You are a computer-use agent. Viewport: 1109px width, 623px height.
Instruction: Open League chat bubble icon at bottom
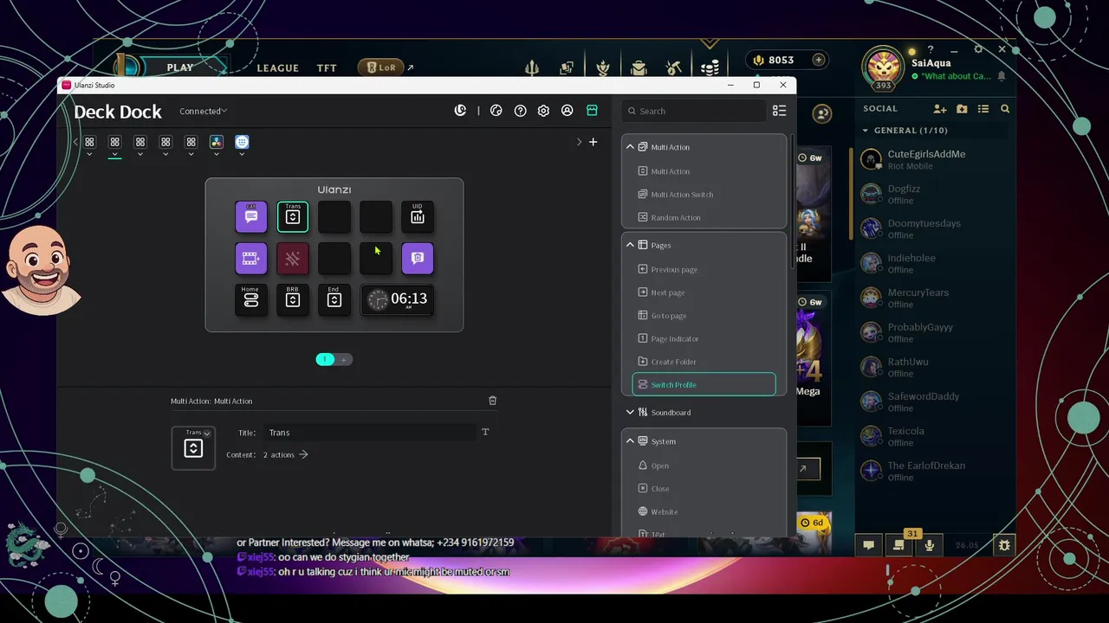pos(868,545)
